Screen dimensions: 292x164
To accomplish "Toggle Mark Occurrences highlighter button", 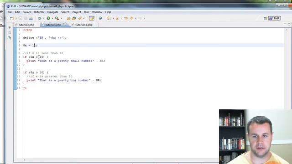I will tap(92, 18).
